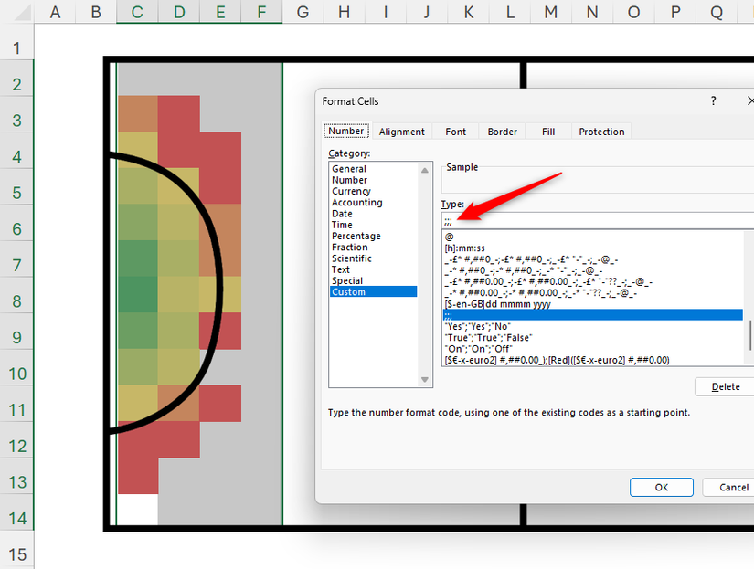Select the Border tab
The image size is (754, 569).
[x=502, y=131]
